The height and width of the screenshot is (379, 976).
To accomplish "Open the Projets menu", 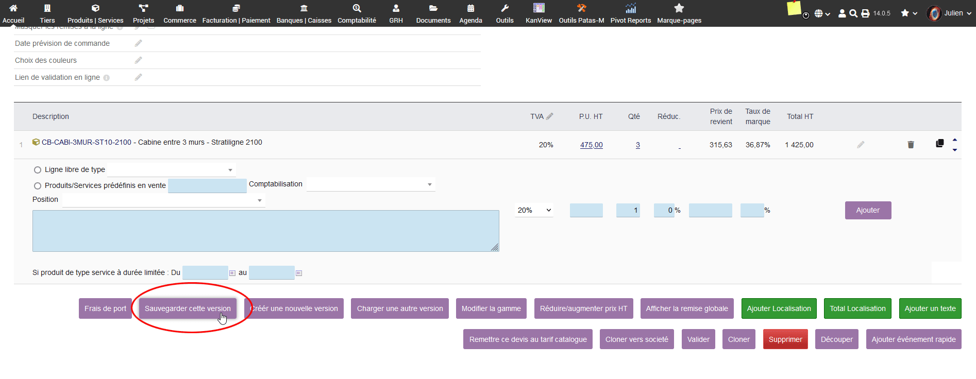I will coord(143,13).
